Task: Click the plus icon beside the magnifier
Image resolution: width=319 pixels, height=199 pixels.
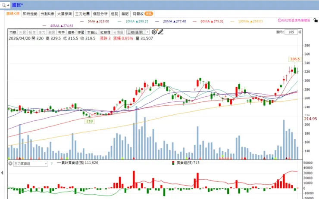Action: pyautogui.click(x=8, y=5)
